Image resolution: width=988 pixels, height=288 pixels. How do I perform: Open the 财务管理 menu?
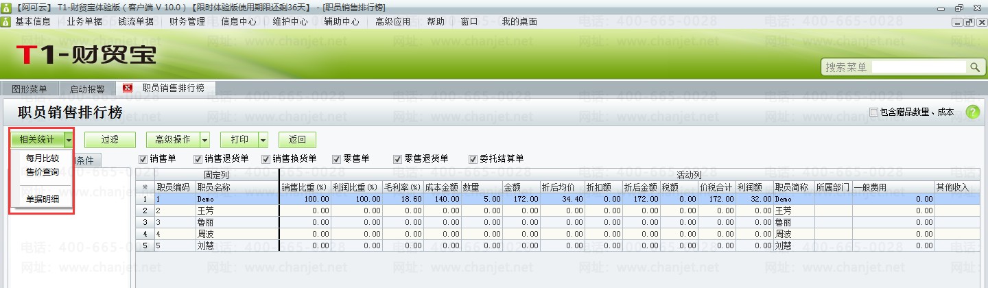(187, 22)
